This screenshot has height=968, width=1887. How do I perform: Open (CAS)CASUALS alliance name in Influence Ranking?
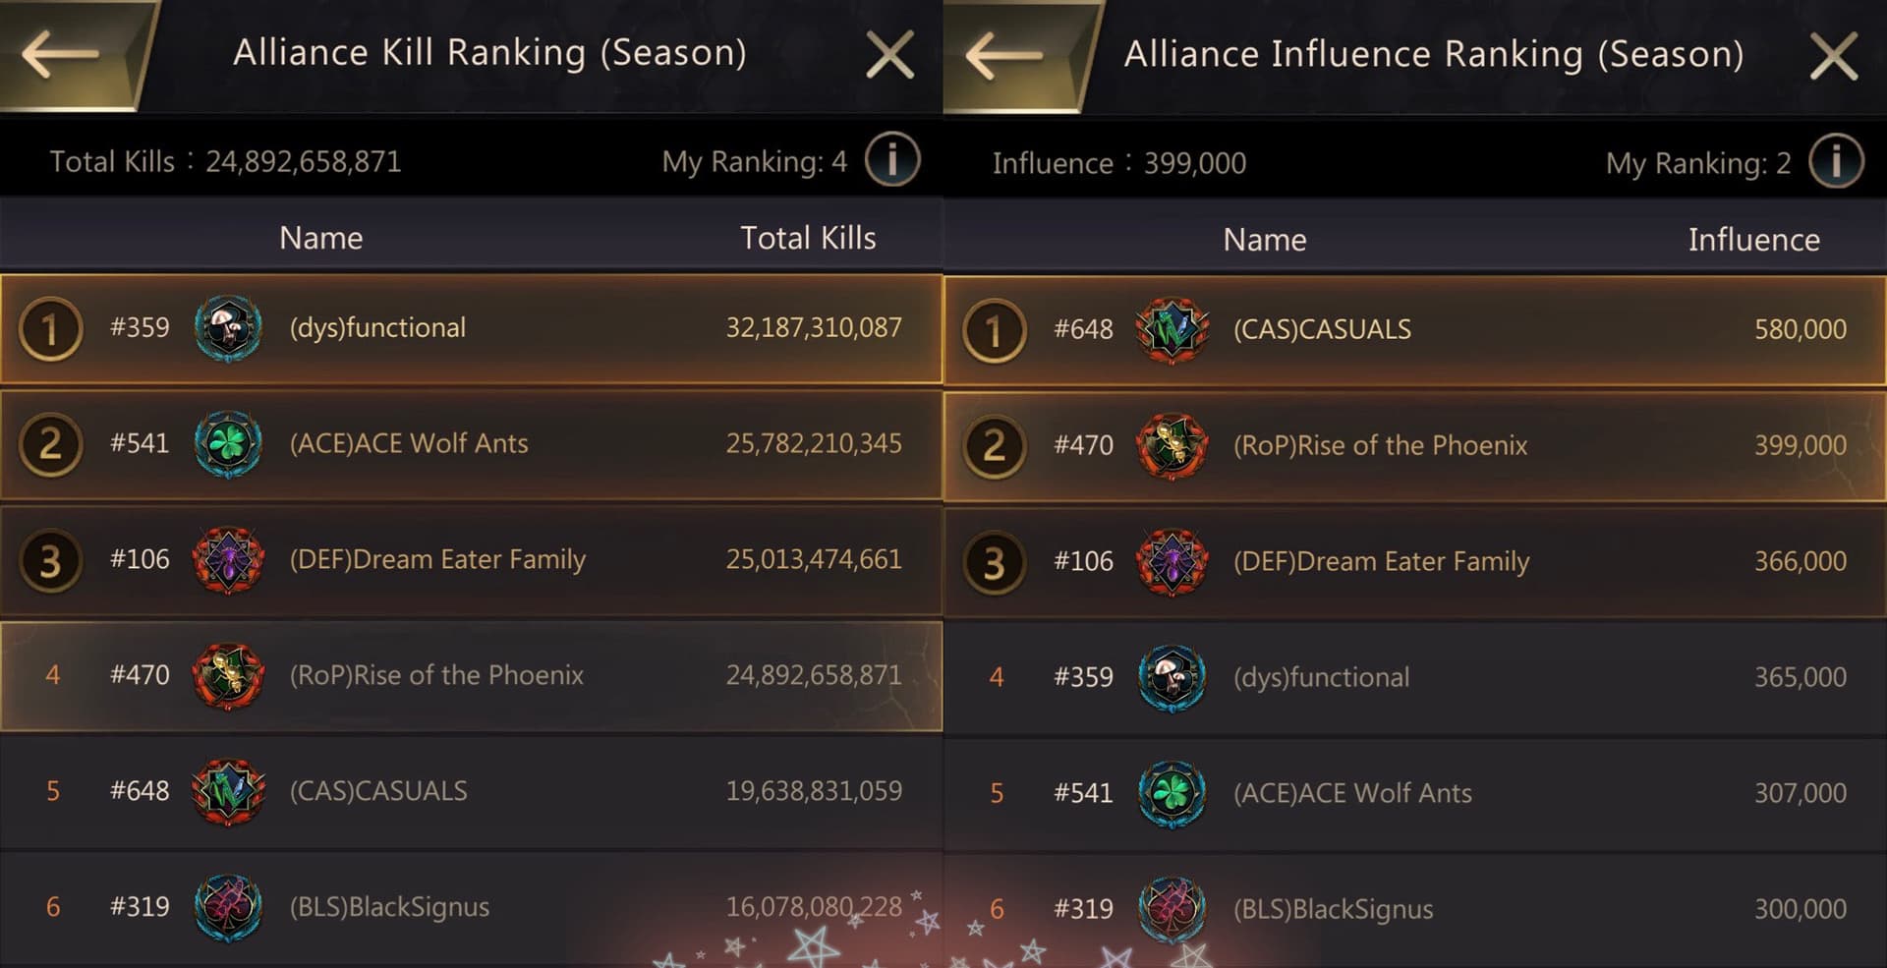1322,330
